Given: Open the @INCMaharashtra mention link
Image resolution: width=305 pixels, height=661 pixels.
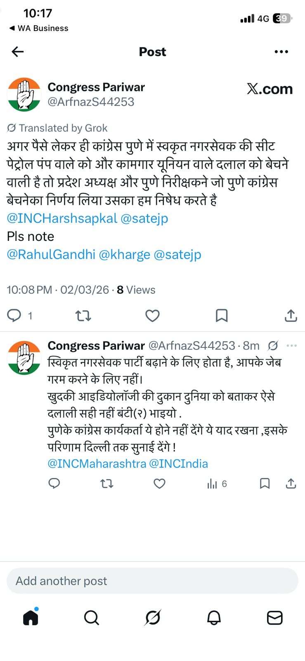Looking at the screenshot, I should point(97,464).
